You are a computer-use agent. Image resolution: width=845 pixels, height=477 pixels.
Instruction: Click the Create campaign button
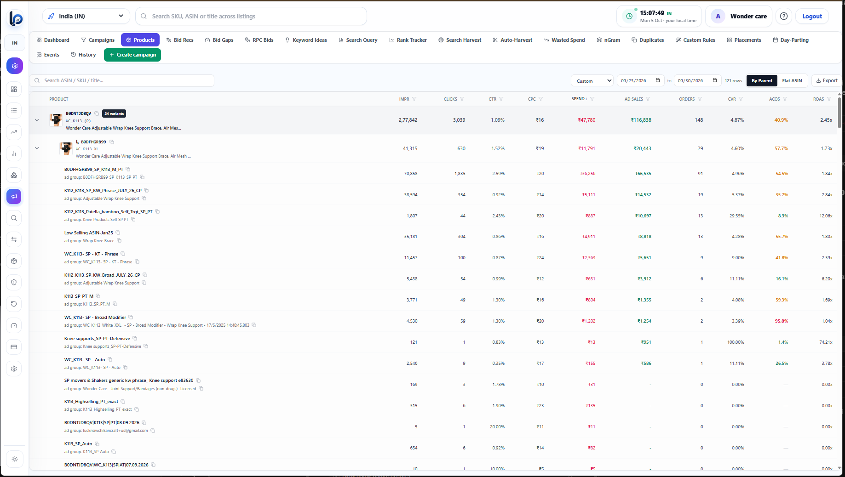coord(132,55)
